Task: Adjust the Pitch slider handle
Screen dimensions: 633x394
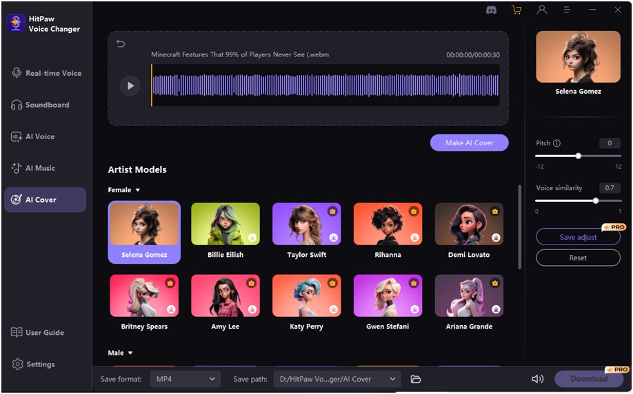Action: coord(578,156)
